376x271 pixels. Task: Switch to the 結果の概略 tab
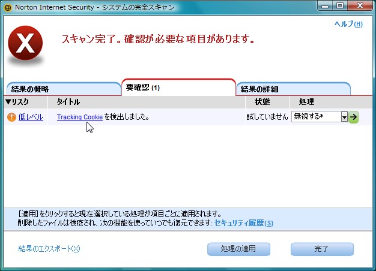[x=64, y=89]
